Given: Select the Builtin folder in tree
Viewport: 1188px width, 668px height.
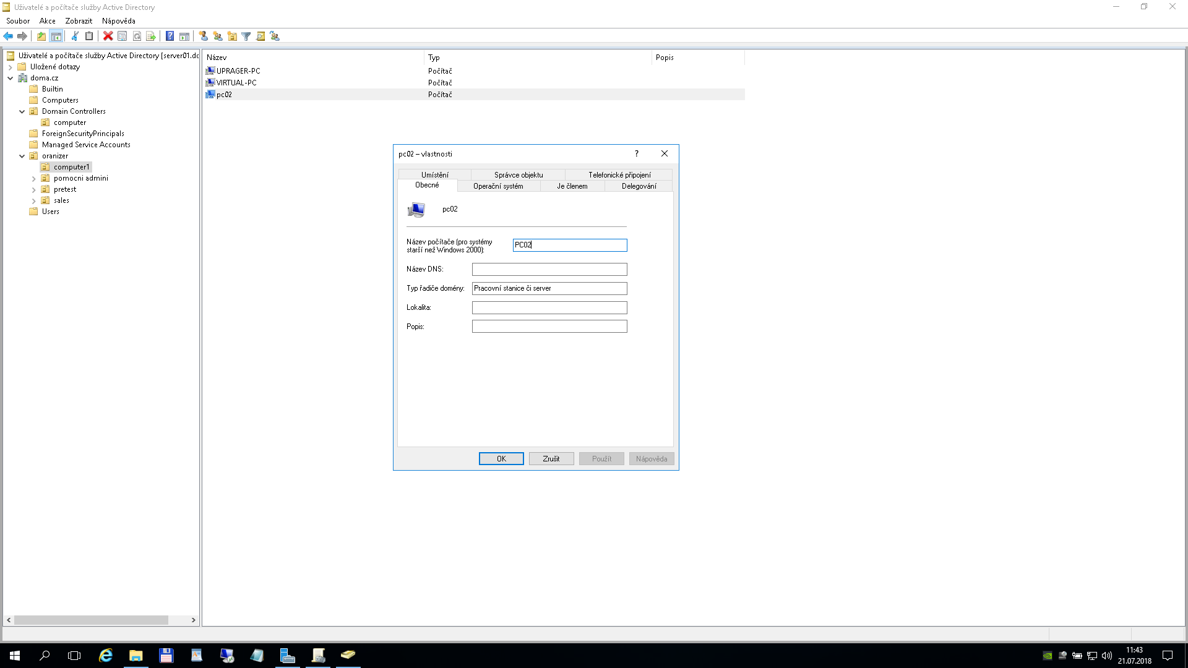Looking at the screenshot, I should [x=52, y=89].
